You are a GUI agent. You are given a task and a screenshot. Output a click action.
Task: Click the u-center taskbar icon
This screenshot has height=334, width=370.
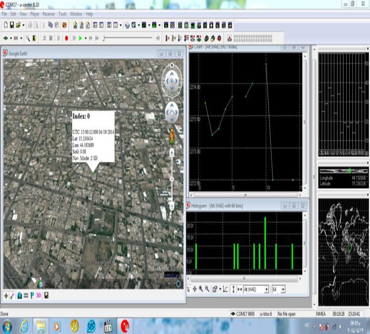[x=125, y=326]
